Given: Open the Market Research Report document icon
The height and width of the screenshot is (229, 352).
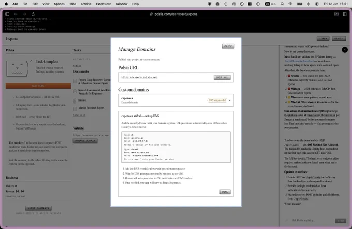Looking at the screenshot, I should [75, 109].
